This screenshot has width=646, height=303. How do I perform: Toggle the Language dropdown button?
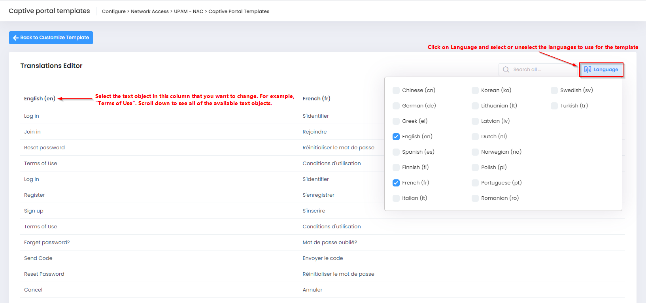601,70
